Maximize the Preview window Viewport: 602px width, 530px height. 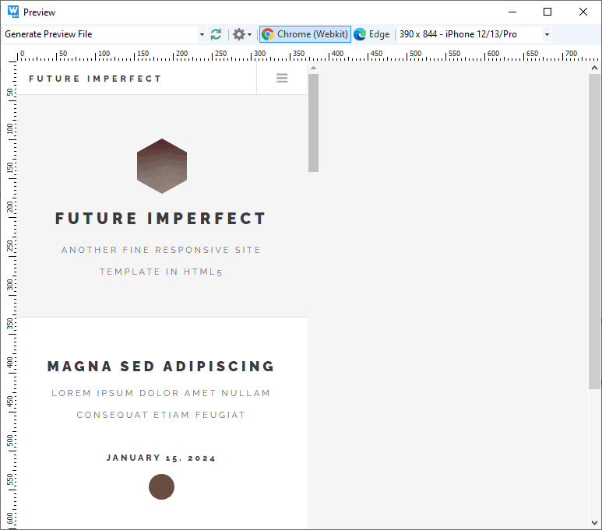[547, 12]
